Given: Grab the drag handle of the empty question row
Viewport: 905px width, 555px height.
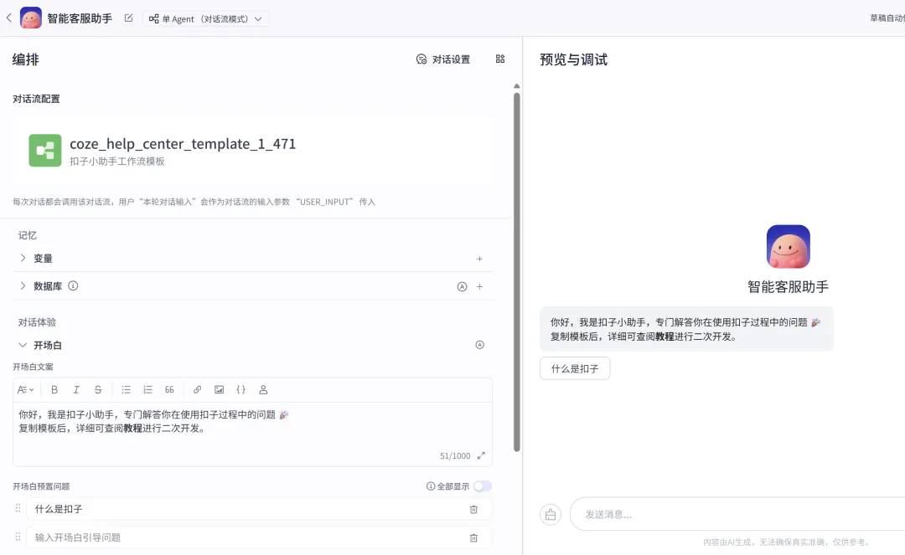Looking at the screenshot, I should click(18, 537).
